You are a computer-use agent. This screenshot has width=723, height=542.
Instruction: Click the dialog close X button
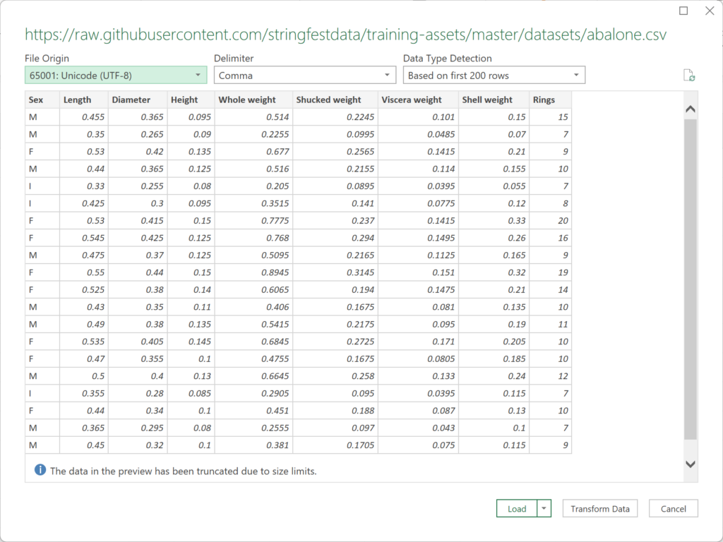(710, 11)
